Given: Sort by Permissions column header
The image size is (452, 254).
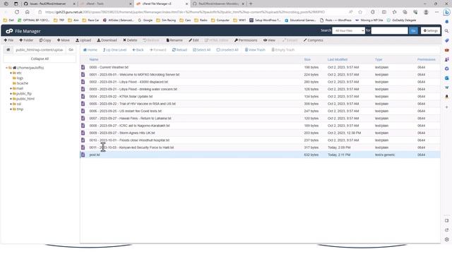Looking at the screenshot, I should click(x=427, y=59).
